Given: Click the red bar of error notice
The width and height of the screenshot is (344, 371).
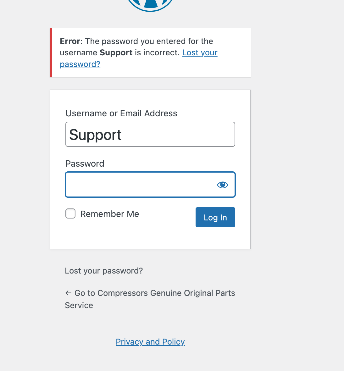Looking at the screenshot, I should point(51,53).
